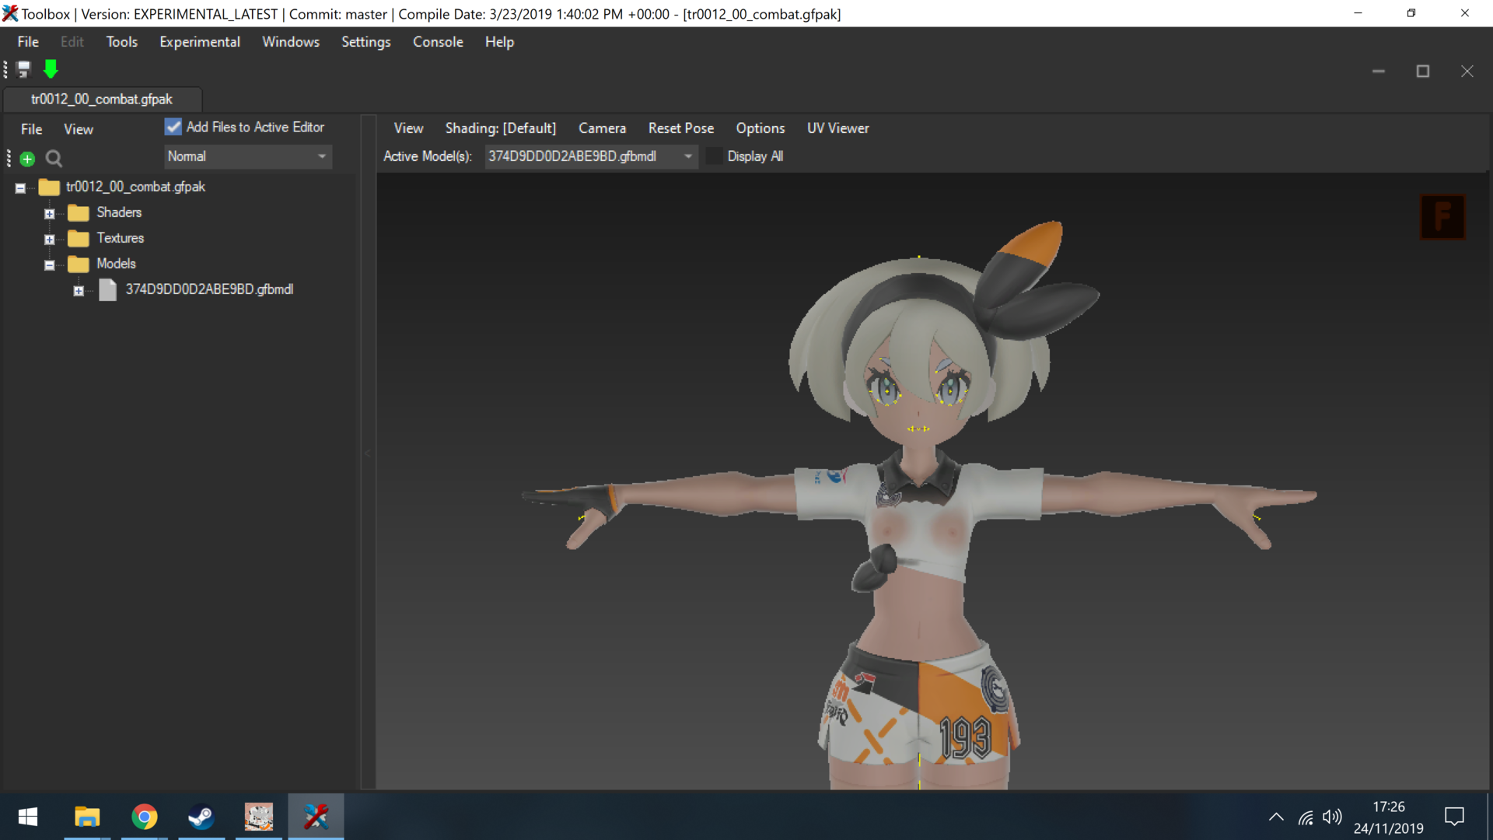This screenshot has width=1493, height=840.
Task: Collapse the tr0012_00_combat.gfpak root node
Action: pyautogui.click(x=21, y=188)
